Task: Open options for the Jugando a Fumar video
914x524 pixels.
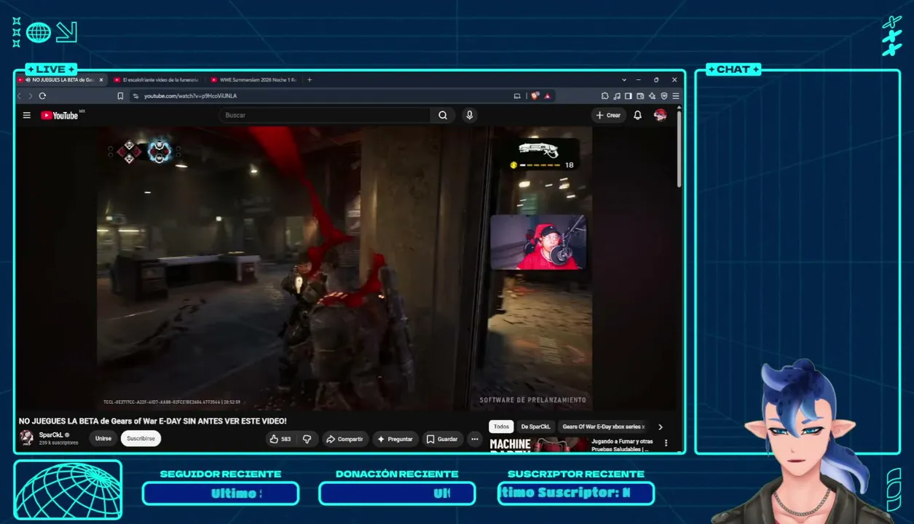Action: coord(666,442)
